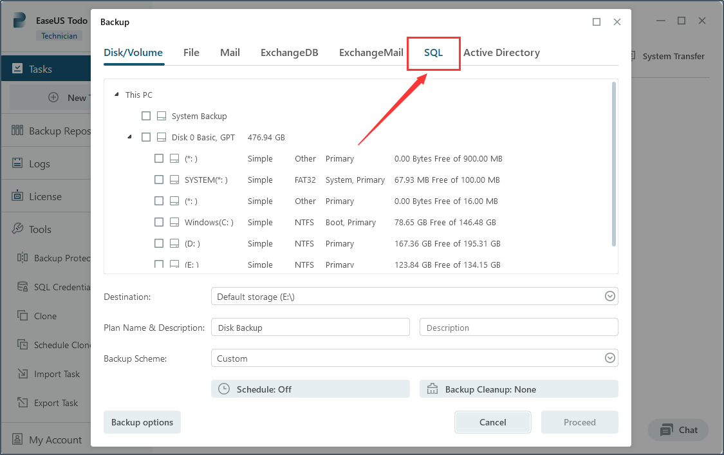Click the Backup options button
724x455 pixels.
pyautogui.click(x=142, y=422)
